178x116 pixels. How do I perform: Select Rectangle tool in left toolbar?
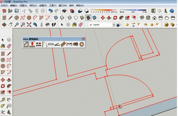[3, 54]
